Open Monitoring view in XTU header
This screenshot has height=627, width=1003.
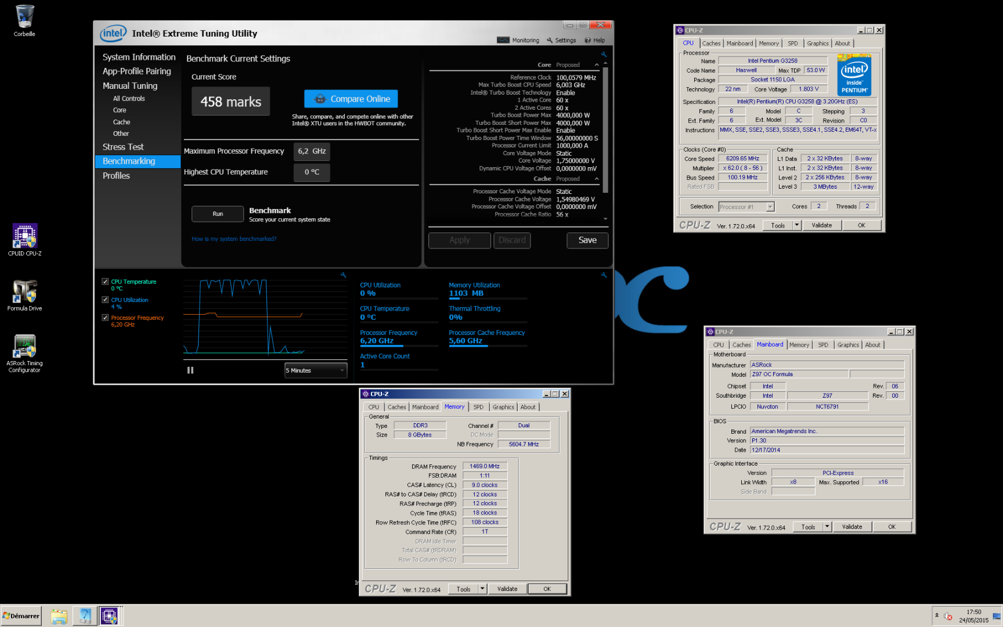[518, 40]
